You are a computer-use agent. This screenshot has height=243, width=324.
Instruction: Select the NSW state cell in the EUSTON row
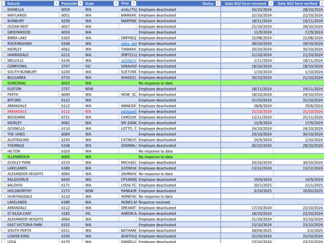coord(101,89)
